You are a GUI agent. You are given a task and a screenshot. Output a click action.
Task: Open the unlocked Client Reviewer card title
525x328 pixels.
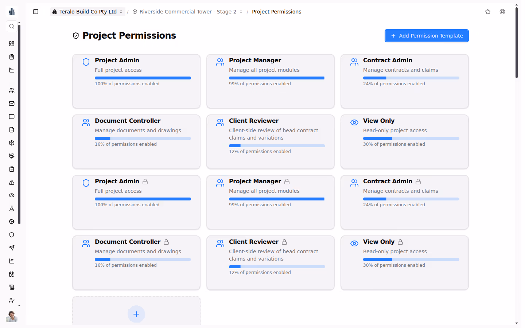coord(254,121)
